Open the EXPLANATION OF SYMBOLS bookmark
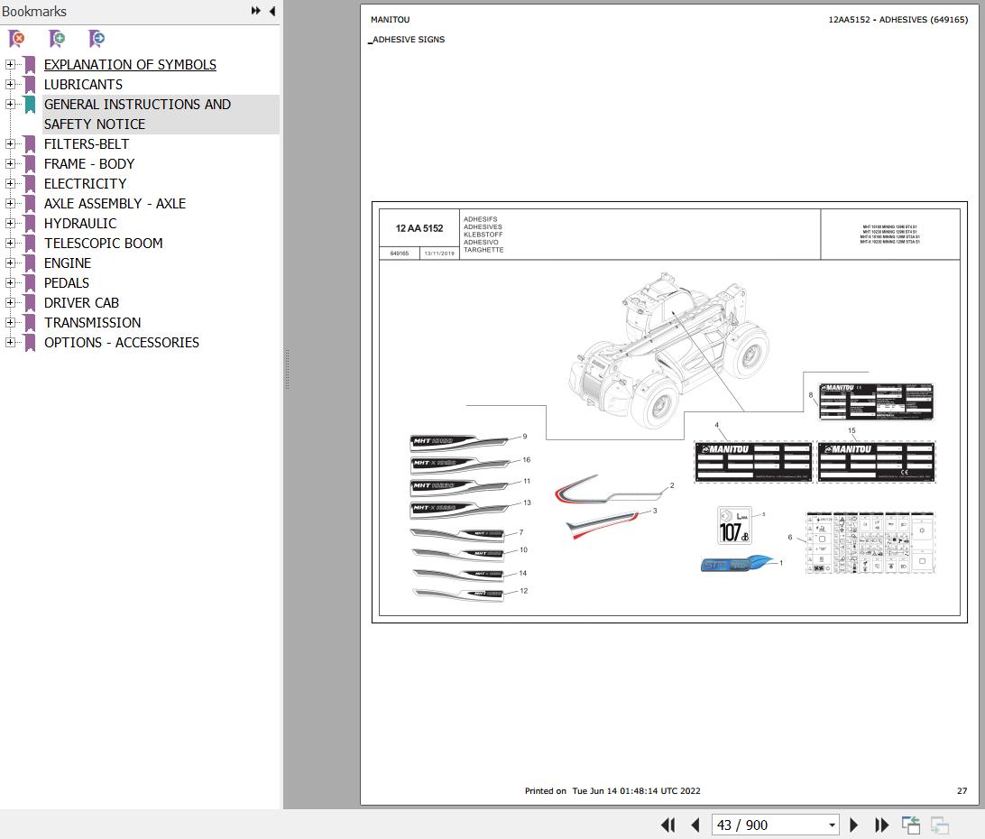 click(x=130, y=65)
